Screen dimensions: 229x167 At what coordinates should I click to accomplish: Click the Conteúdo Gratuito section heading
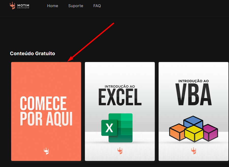[33, 53]
